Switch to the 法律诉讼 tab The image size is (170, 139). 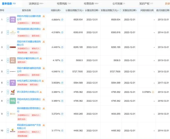point(36,4)
